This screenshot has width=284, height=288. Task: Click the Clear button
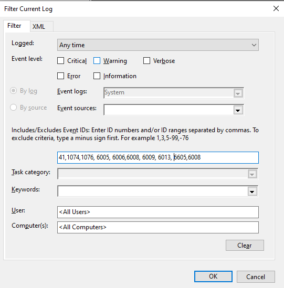(245, 245)
